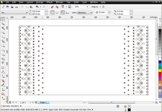Open the Application Launcher dropdown arrow
Screen dimensions: 162x112
click(66, 7)
